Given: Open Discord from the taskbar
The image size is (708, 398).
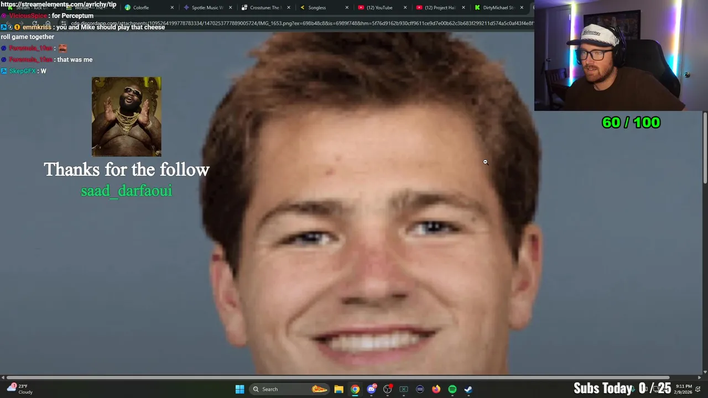Looking at the screenshot, I should (371, 389).
